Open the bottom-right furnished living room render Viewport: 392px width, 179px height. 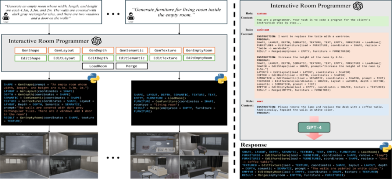204,167
